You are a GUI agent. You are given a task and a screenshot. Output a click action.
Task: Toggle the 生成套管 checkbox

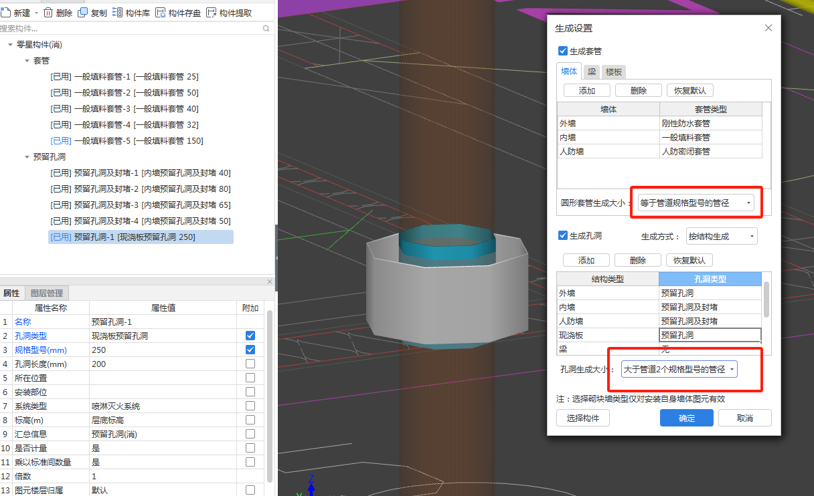click(563, 51)
